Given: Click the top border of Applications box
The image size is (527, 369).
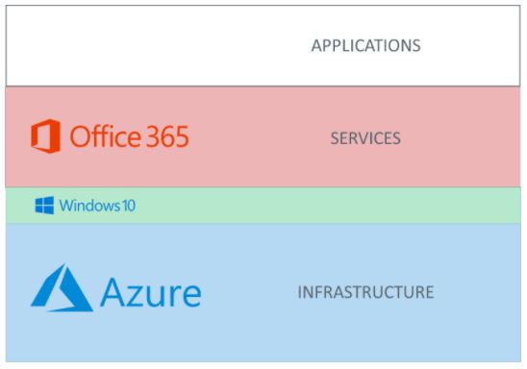Looking at the screenshot, I should point(263,6).
